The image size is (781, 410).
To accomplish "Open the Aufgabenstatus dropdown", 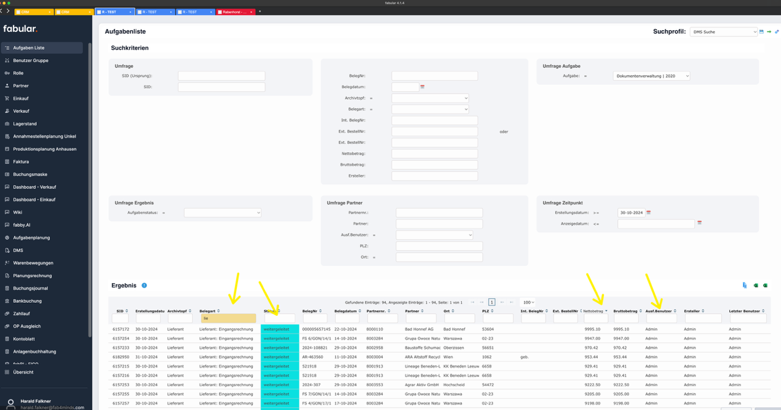I will pos(223,212).
